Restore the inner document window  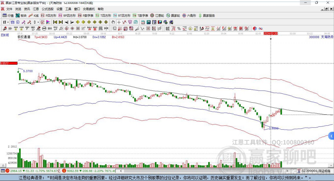326,9
